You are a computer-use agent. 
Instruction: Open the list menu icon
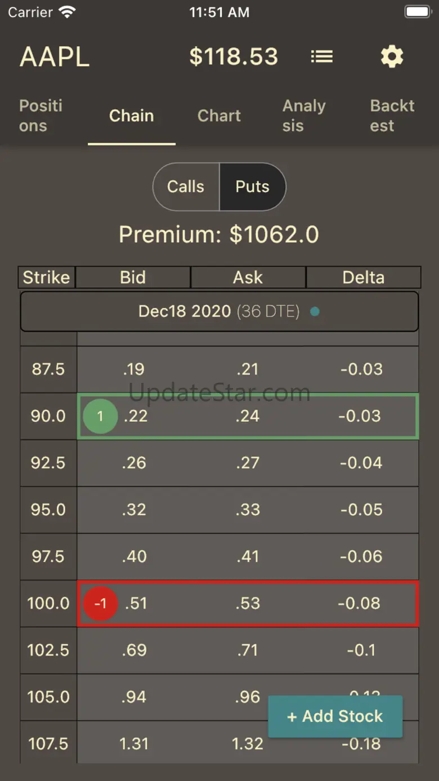click(322, 57)
